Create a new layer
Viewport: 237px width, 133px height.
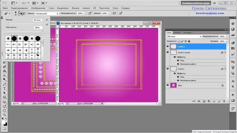(219, 101)
